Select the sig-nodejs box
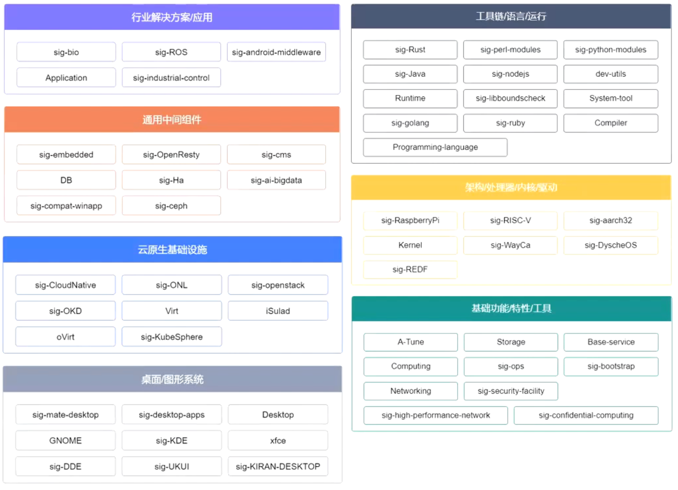Viewport: 678px width, 490px height. [x=510, y=74]
